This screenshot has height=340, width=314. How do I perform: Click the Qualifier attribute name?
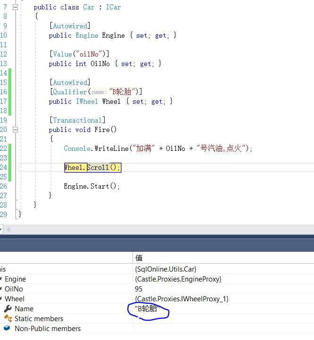tap(70, 92)
